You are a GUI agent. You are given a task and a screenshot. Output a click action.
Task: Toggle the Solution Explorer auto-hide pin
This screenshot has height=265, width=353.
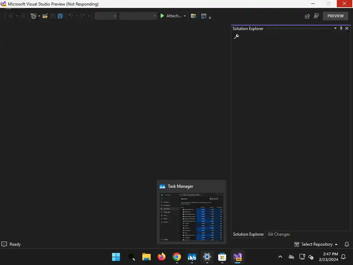click(x=341, y=28)
